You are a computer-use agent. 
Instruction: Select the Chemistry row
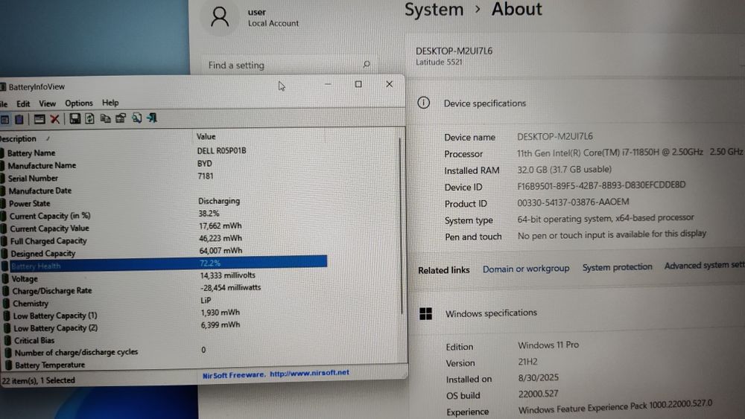click(165, 303)
